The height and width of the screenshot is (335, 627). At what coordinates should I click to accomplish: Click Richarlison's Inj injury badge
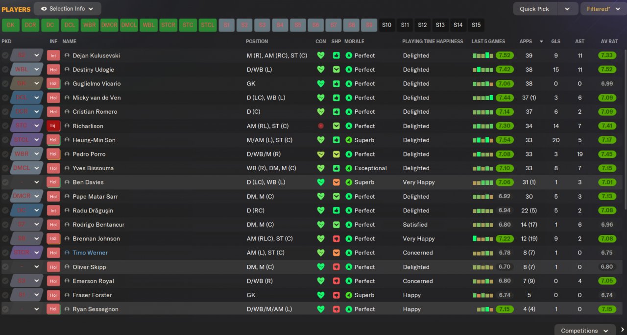(53, 126)
